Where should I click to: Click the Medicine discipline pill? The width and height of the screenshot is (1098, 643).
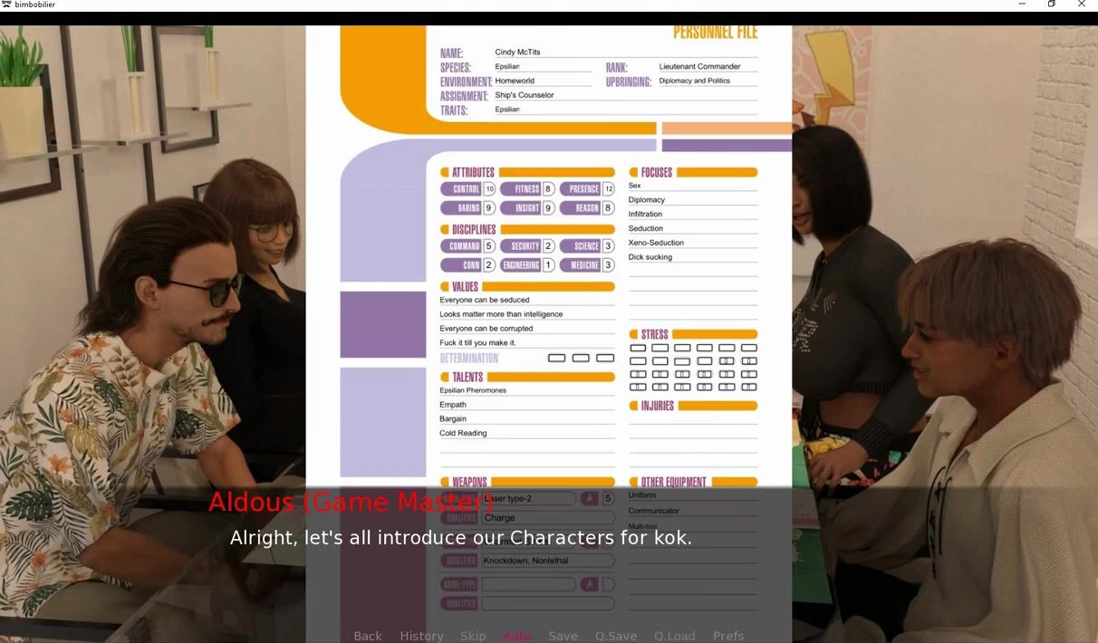(x=580, y=265)
